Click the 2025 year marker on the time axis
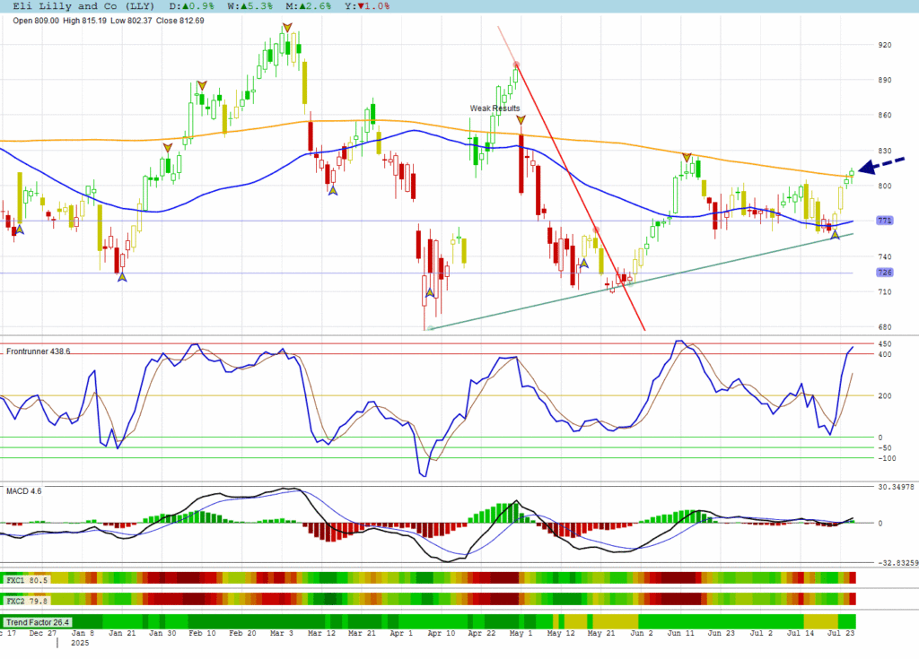Viewport: 919px width, 659px height. (80, 643)
